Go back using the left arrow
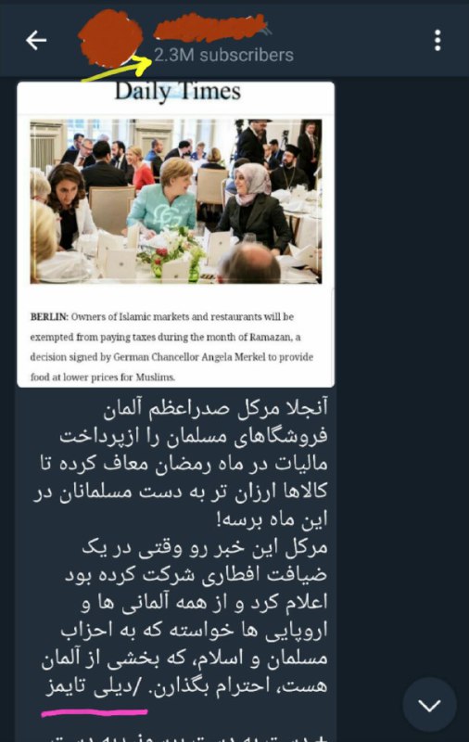Viewport: 469px width, 742px height. (x=36, y=40)
